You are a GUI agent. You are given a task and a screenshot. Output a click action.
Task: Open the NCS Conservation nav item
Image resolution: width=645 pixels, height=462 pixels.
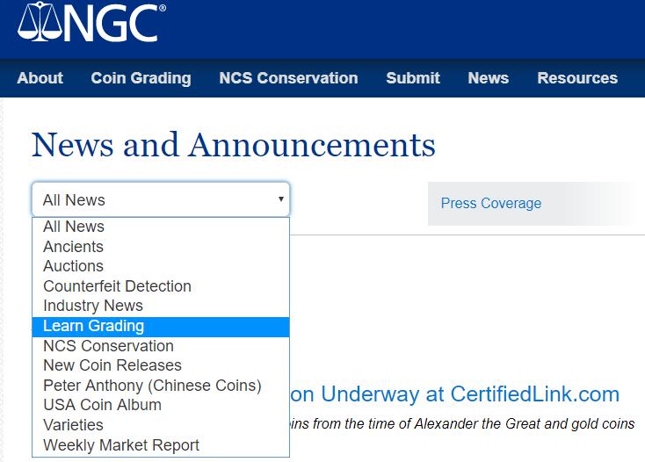coord(288,78)
